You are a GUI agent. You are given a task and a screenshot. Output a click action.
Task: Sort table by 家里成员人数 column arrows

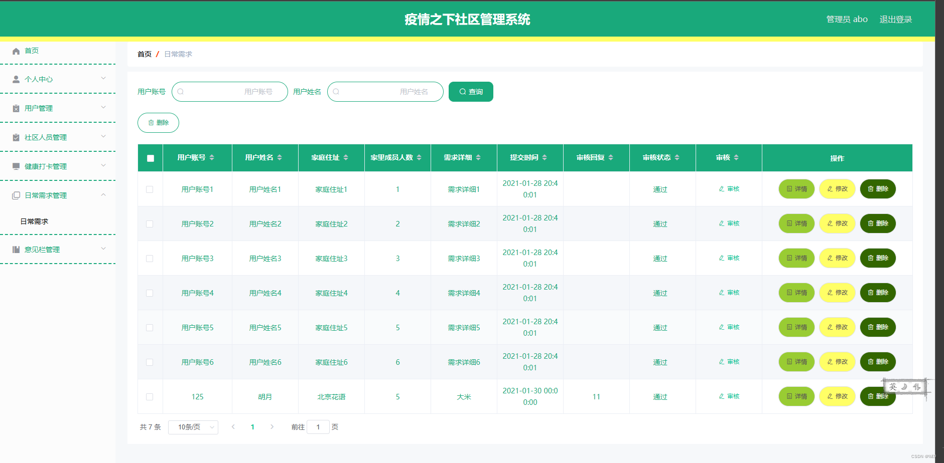(x=419, y=157)
